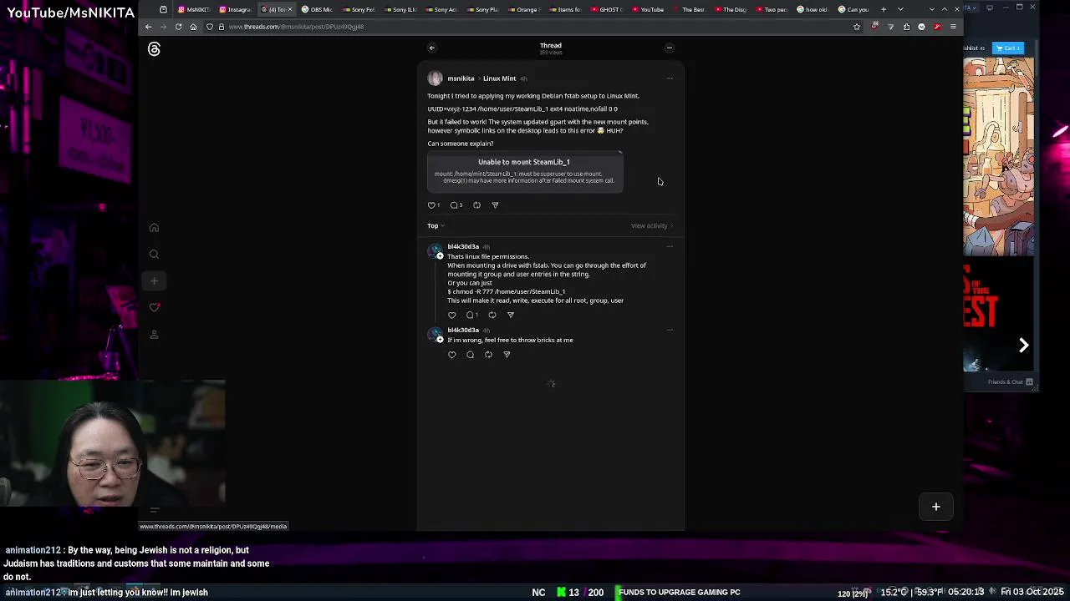This screenshot has height=601, width=1070.
Task: Open the browser extensions puzzle icon
Action: [906, 27]
